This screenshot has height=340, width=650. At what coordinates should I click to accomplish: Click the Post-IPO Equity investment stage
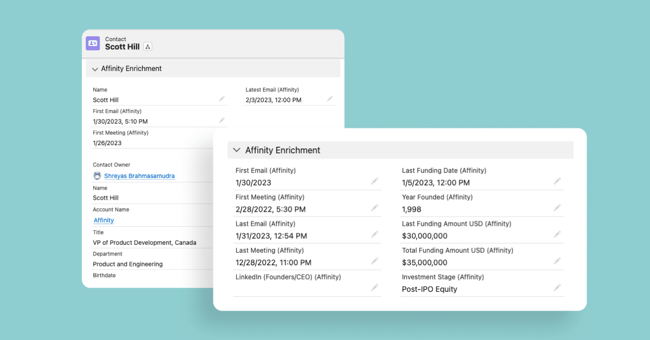(x=430, y=289)
